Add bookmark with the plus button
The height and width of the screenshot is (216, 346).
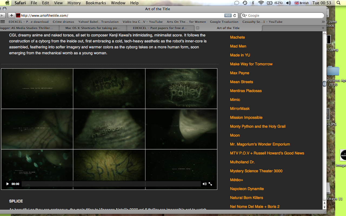[12, 15]
